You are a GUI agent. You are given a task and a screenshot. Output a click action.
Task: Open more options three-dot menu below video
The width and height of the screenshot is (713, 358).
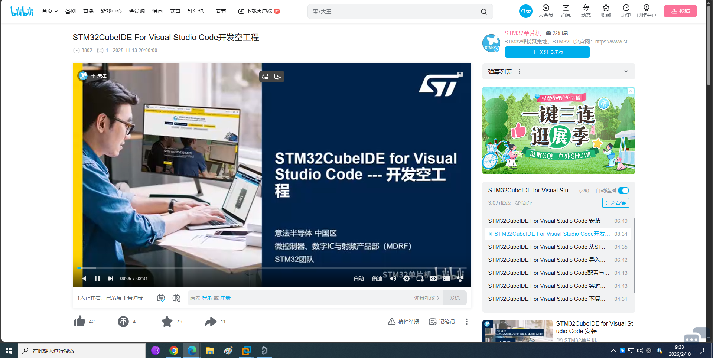click(467, 322)
